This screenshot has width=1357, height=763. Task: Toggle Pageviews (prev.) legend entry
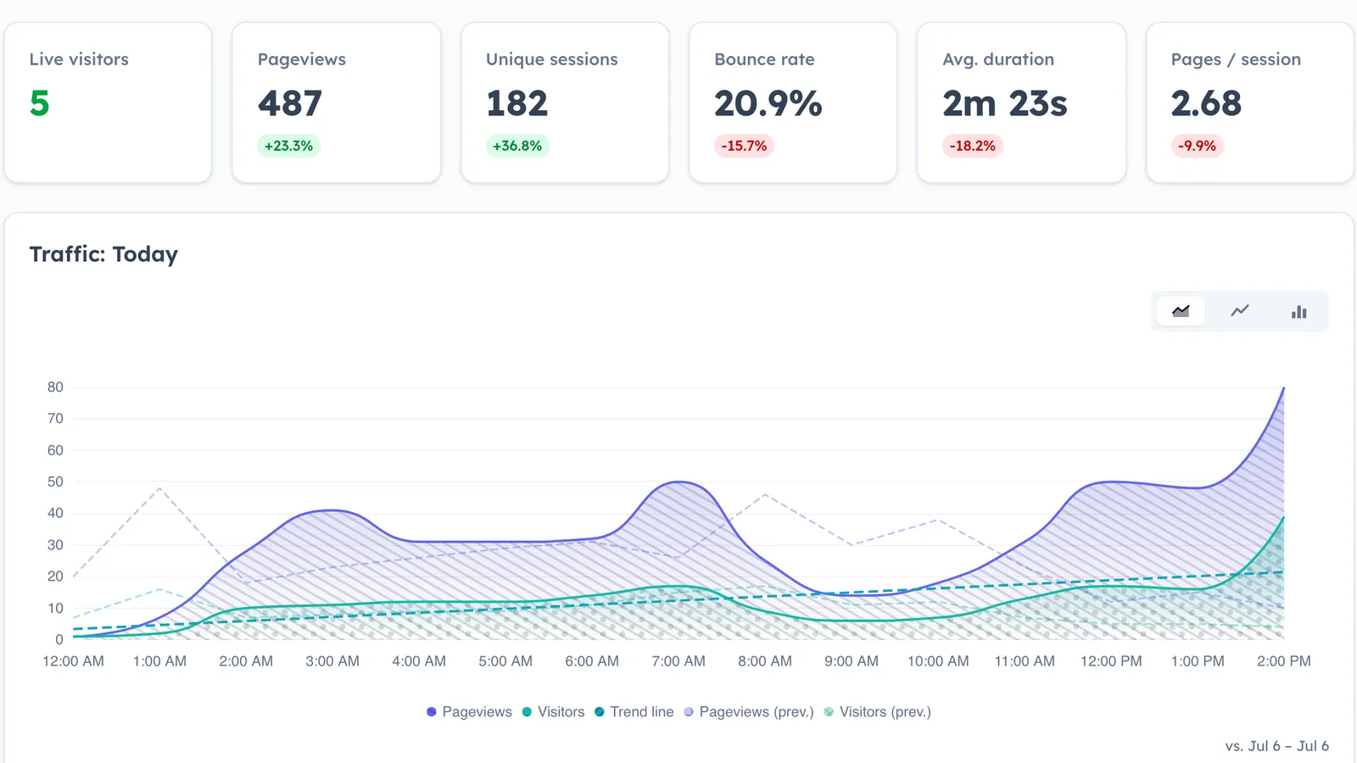(748, 712)
